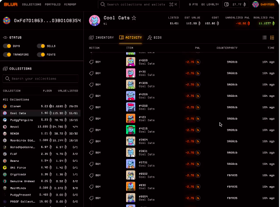This screenshot has width=280, height=207.
Task: Click the BUY tag icon for #830
Action: pos(91,187)
